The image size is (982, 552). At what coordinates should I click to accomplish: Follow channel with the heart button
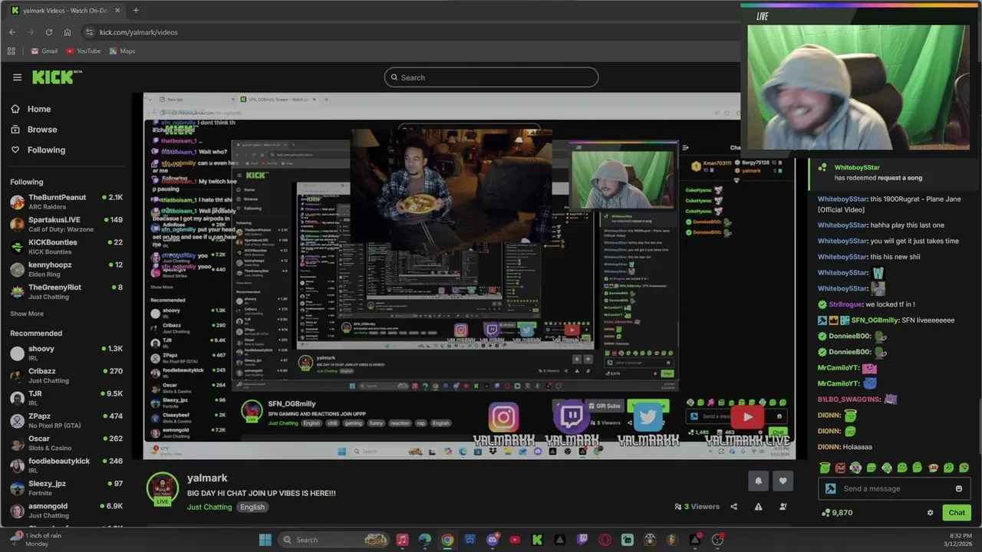pos(783,481)
